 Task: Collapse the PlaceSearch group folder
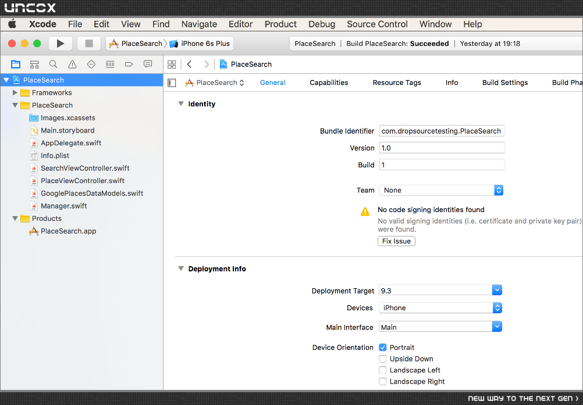point(15,105)
